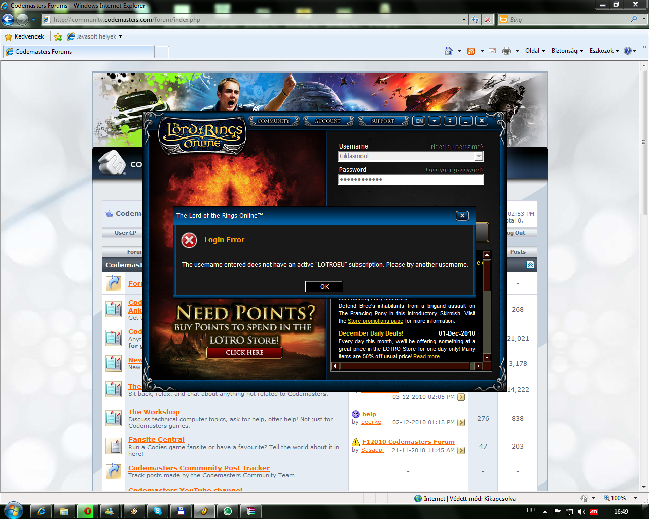Image resolution: width=649 pixels, height=519 pixels.
Task: Click the Bing search box
Action: [568, 19]
